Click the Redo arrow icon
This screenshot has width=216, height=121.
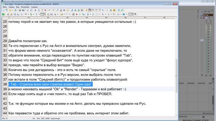coord(53,10)
